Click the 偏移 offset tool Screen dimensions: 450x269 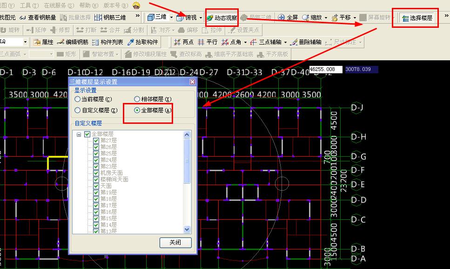point(188,30)
